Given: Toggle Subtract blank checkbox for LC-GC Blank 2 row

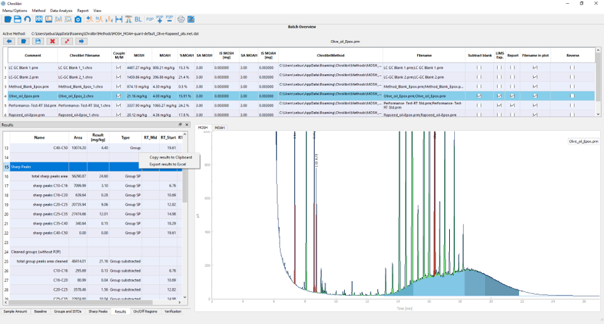Looking at the screenshot, I should point(479,77).
